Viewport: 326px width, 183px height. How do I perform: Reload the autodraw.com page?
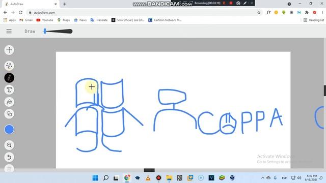click(20, 12)
